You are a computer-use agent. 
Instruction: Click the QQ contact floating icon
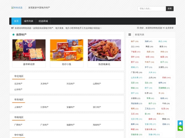click(180, 123)
